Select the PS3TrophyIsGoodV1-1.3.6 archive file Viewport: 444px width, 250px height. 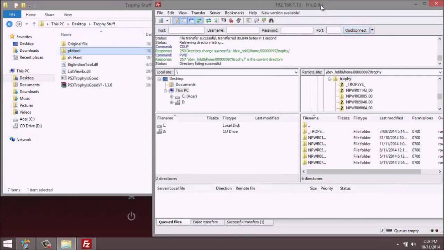pyautogui.click(x=90, y=85)
